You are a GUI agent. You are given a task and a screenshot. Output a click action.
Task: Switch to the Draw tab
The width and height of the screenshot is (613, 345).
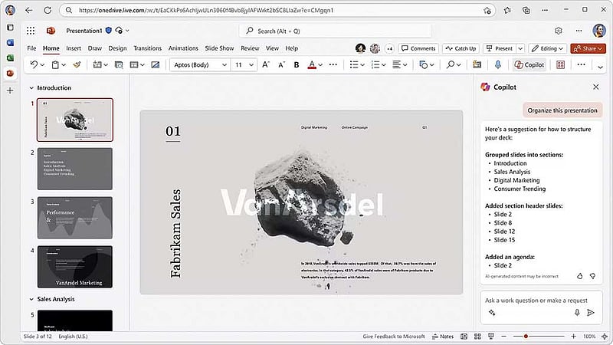94,48
